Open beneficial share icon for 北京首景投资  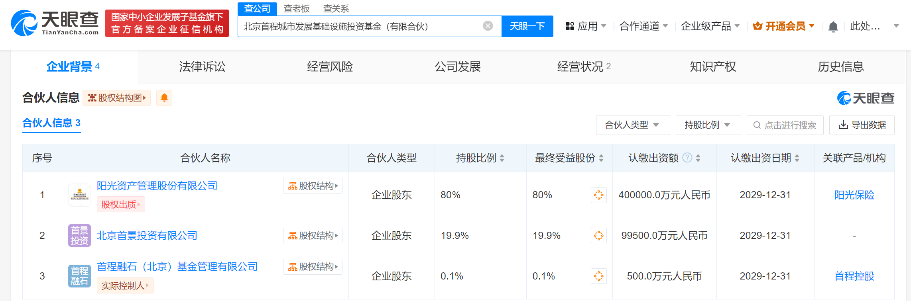tap(598, 236)
